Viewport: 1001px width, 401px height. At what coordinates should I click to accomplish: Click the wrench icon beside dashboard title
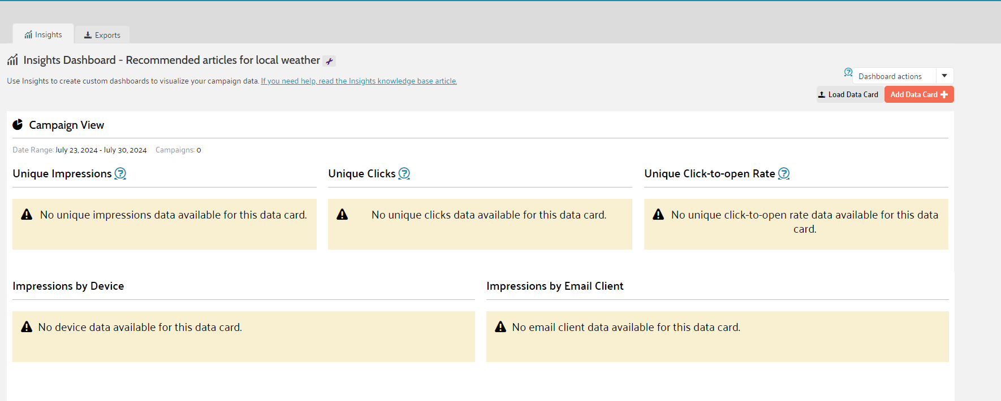(329, 61)
